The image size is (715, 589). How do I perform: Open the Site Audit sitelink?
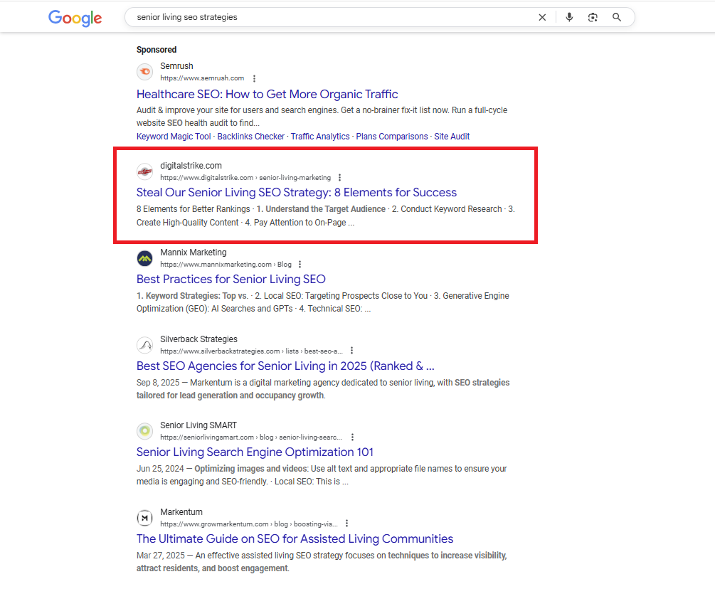[452, 137]
